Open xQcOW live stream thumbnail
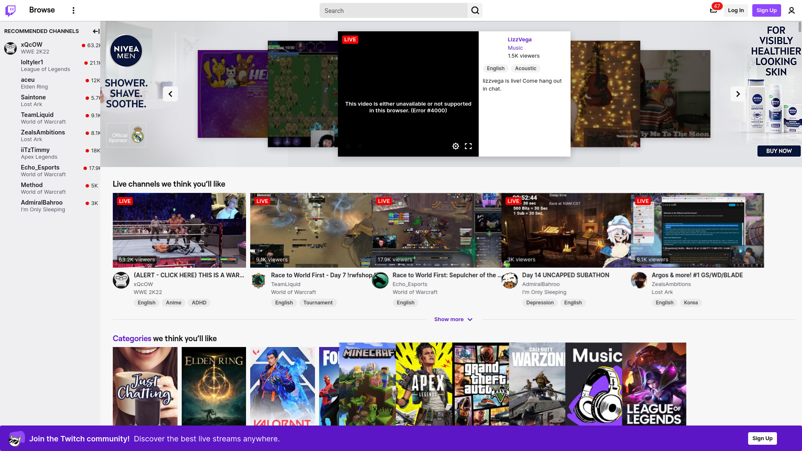Screen dimensions: 802x451 (x=179, y=230)
